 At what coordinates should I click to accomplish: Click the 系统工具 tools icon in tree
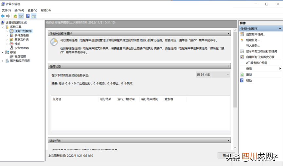pos(7,27)
